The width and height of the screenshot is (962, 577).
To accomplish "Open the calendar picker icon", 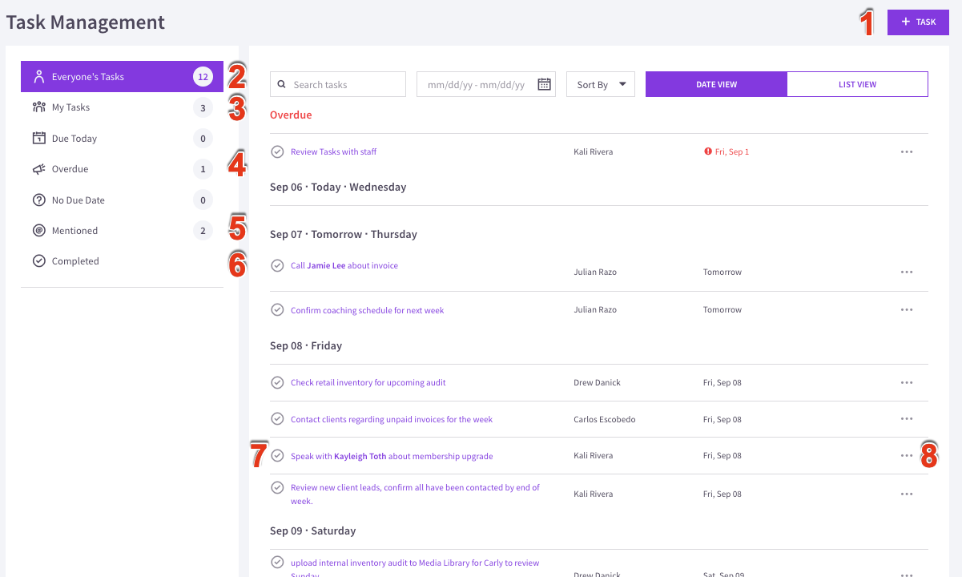I will pos(544,84).
